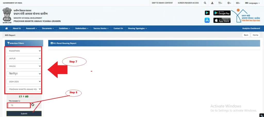Open the JAALSU block dropdown
264x117 pixels.
pos(24,66)
